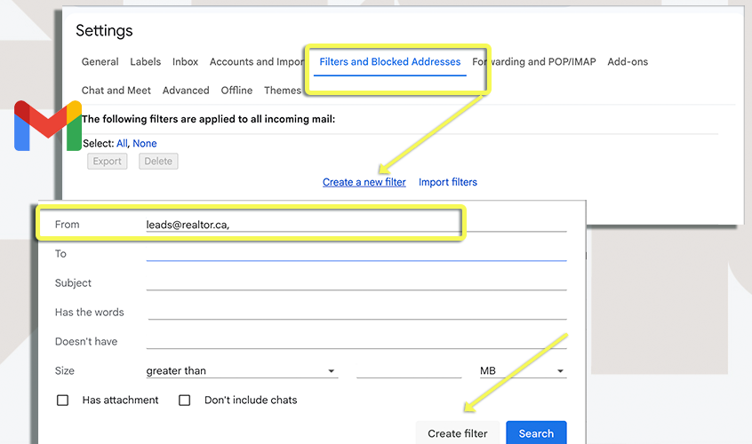This screenshot has width=752, height=444.
Task: Click the Create a new filter link
Action: pyautogui.click(x=364, y=182)
